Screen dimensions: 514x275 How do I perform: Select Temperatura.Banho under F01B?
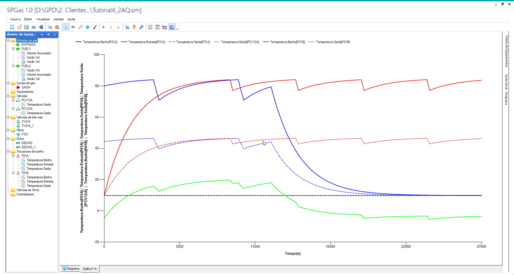(39, 177)
